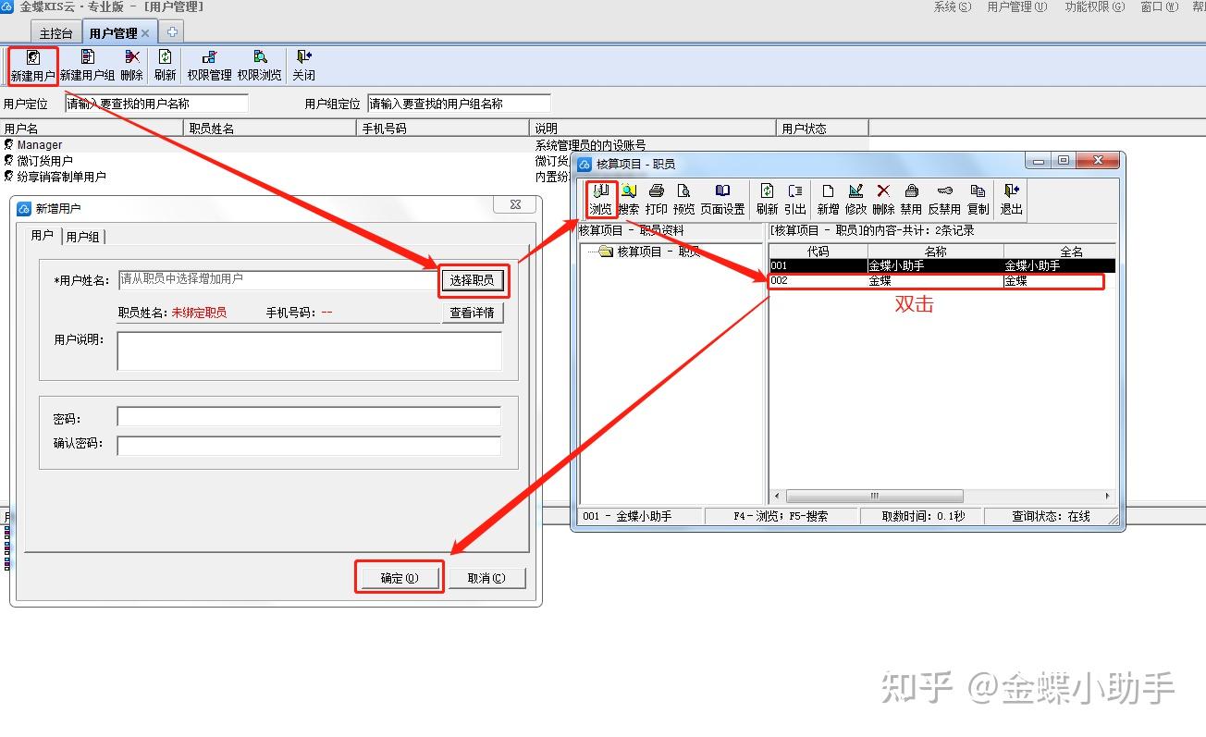The image size is (1206, 737).
Task: Click the 用户说明 text area
Action: (309, 351)
